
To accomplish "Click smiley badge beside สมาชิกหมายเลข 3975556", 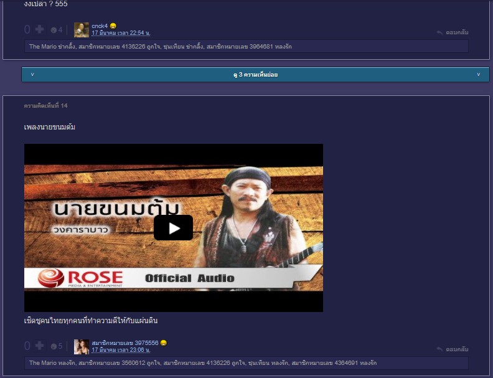I will (164, 343).
